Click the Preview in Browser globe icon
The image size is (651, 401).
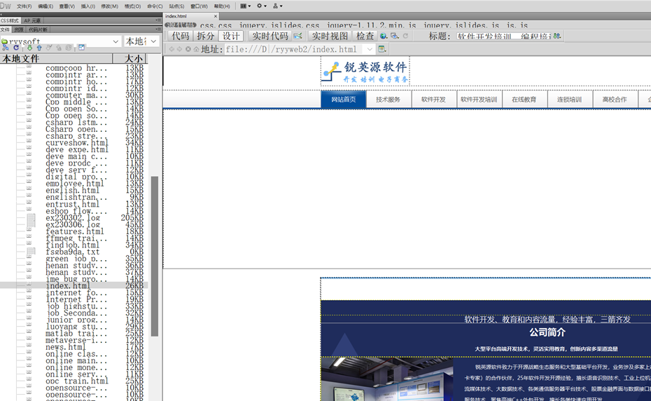(384, 36)
